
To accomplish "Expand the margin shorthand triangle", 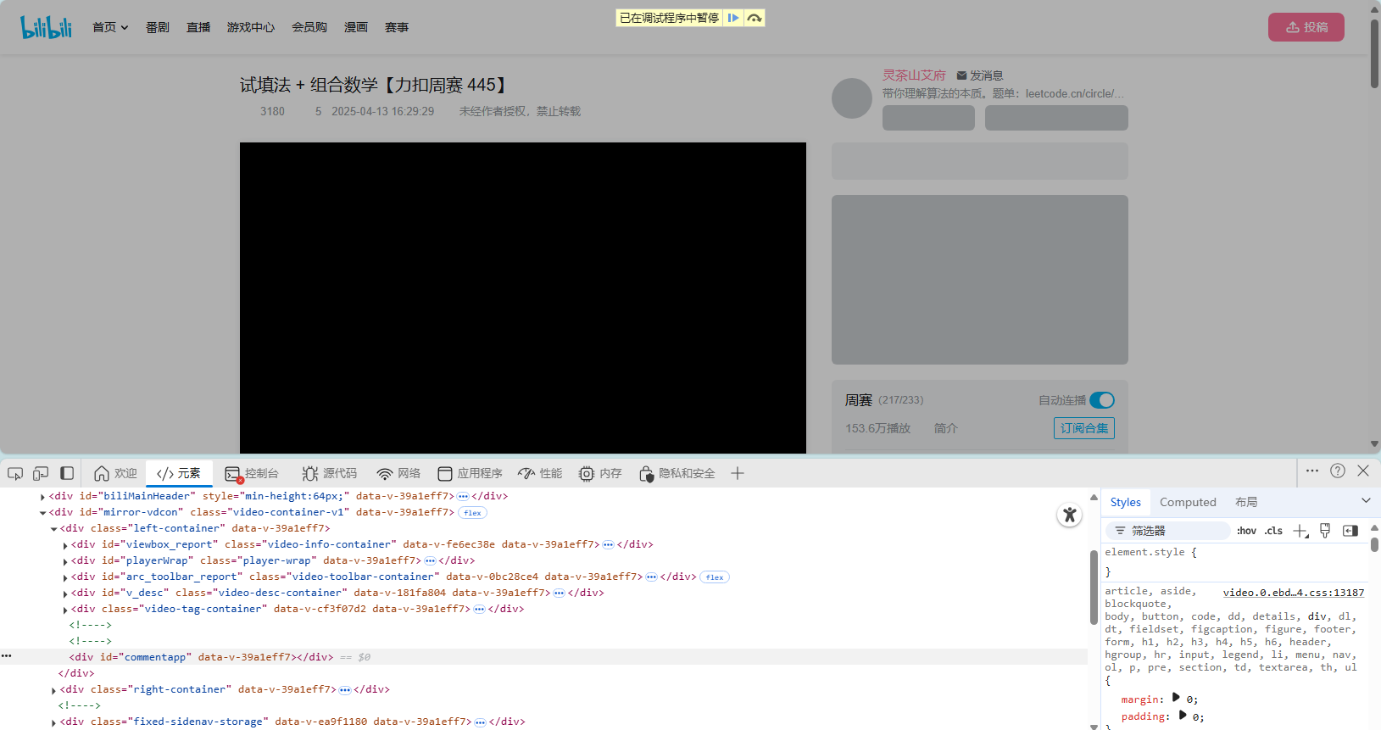I will [x=1176, y=697].
